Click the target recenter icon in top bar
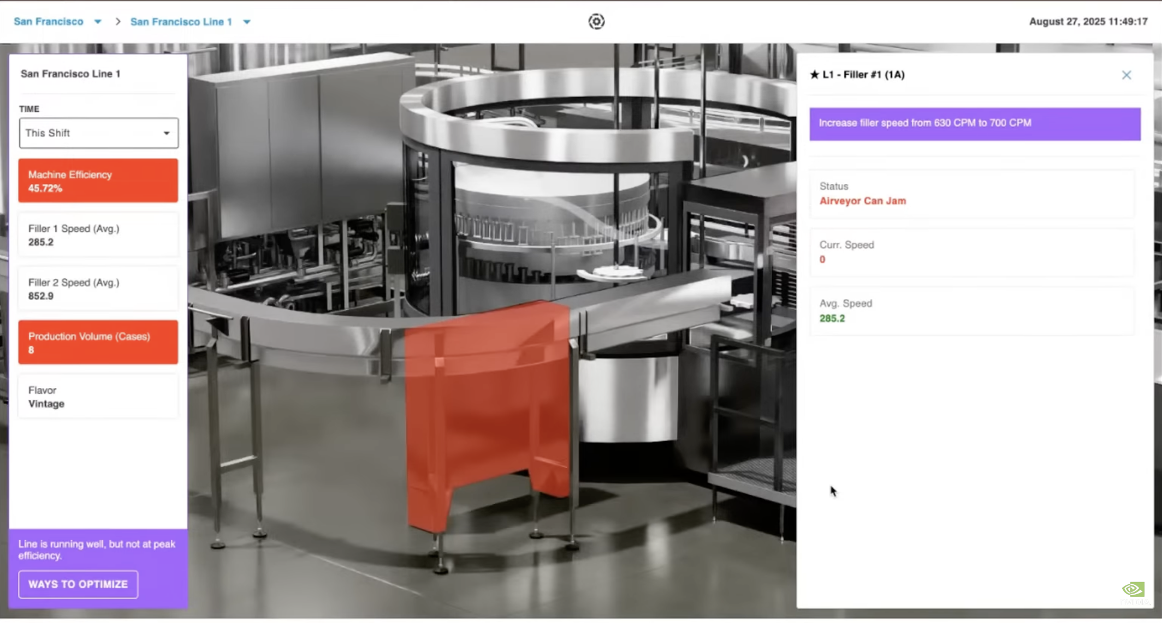Image resolution: width=1162 pixels, height=623 pixels. 596,21
